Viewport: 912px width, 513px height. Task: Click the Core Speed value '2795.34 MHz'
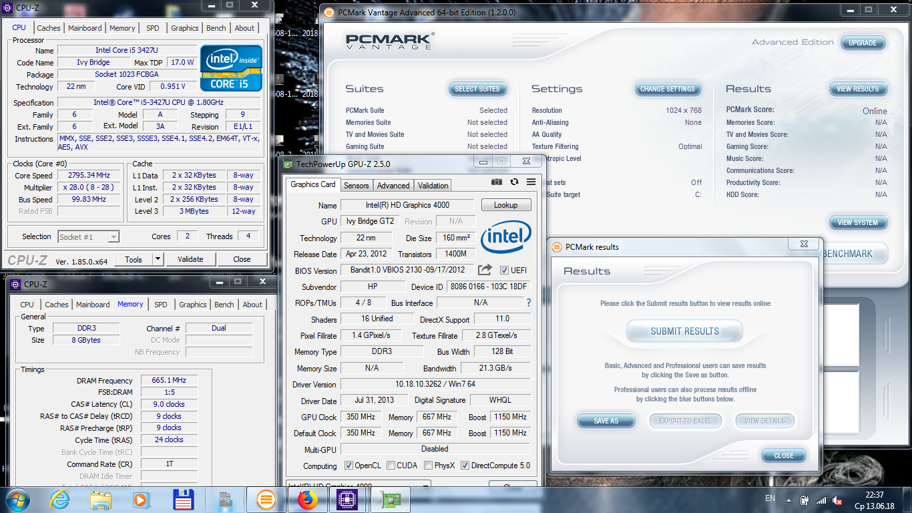[x=89, y=175]
